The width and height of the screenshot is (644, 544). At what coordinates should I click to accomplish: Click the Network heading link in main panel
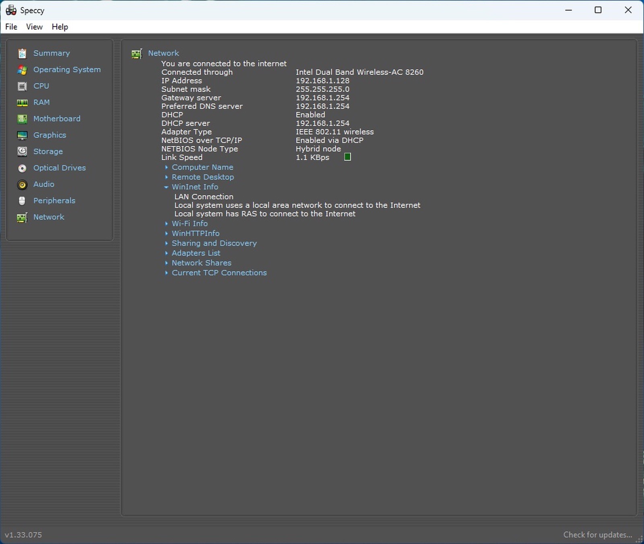(163, 53)
